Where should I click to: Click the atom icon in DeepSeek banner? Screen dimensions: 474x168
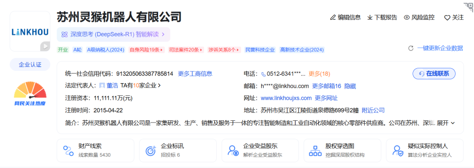[65, 34]
